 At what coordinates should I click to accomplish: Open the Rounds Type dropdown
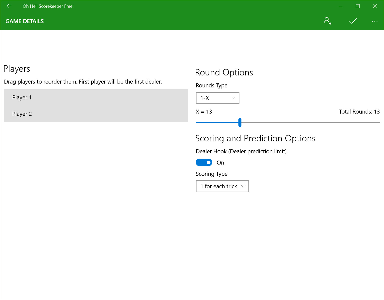click(x=217, y=98)
